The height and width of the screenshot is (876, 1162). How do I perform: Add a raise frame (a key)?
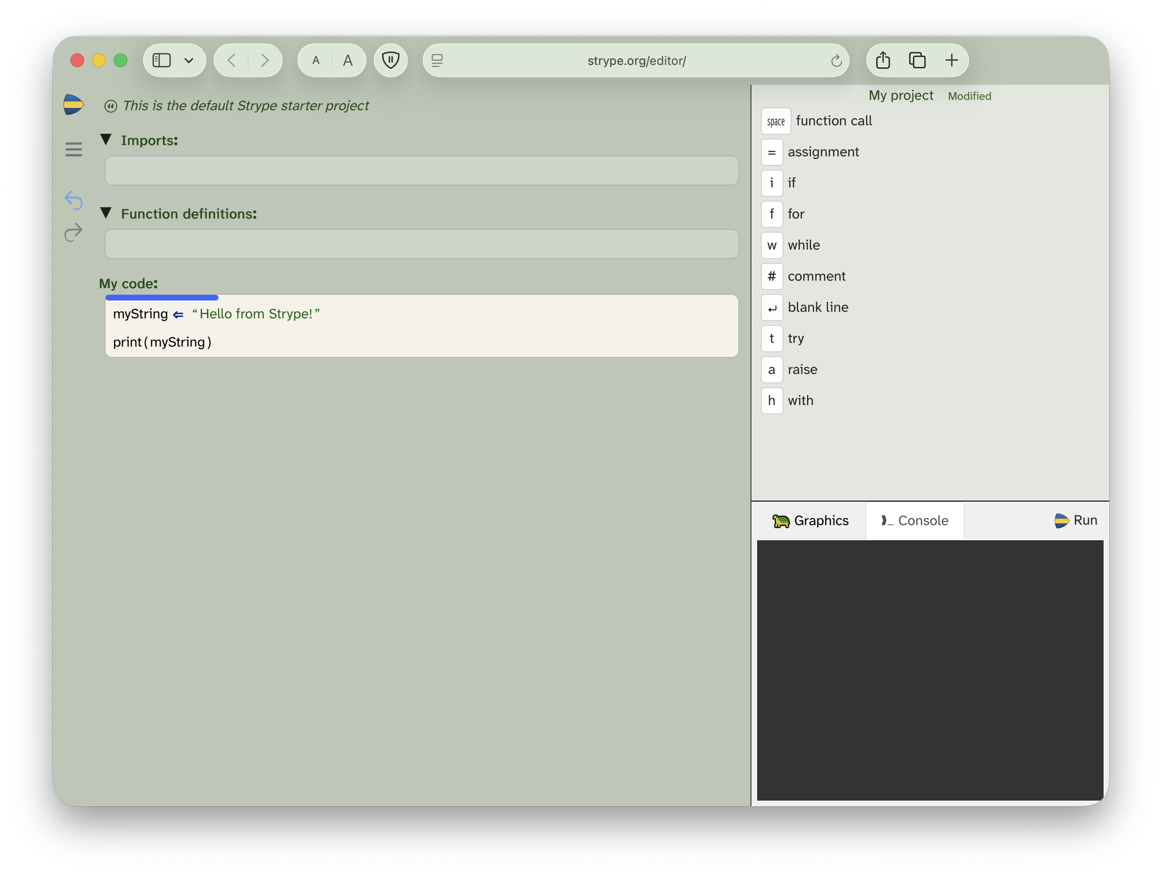coord(772,369)
